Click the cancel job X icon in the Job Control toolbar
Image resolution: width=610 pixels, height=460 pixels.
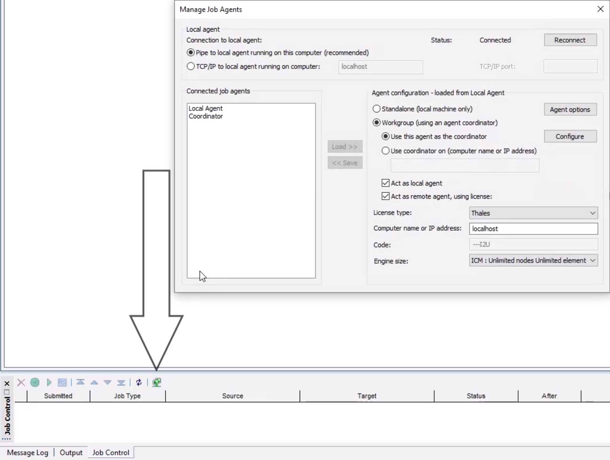tap(21, 383)
